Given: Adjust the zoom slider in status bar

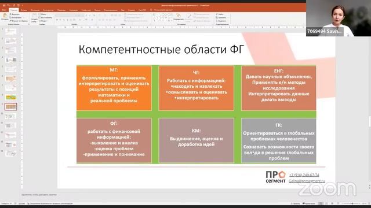Looking at the screenshot, I should point(352,203).
